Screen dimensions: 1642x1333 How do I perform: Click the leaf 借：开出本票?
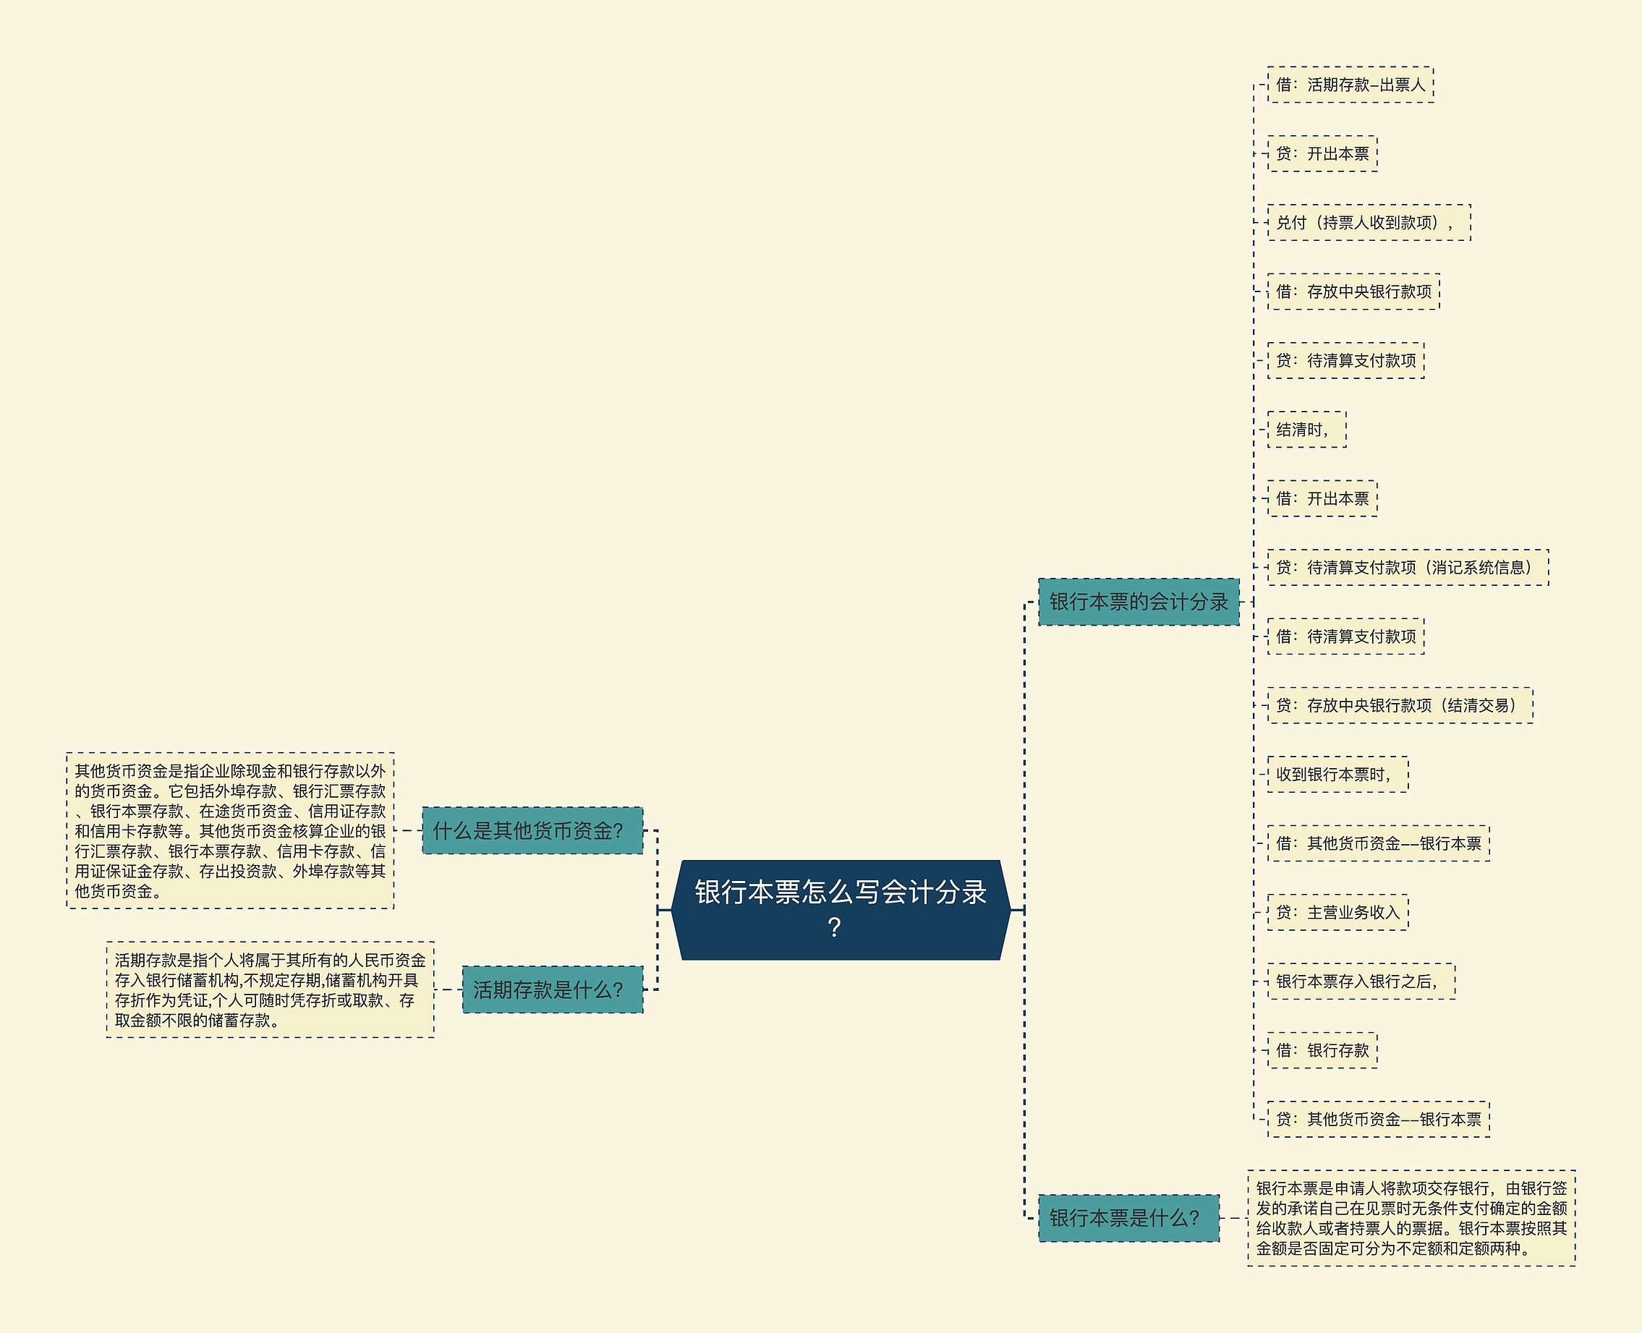tap(1322, 498)
